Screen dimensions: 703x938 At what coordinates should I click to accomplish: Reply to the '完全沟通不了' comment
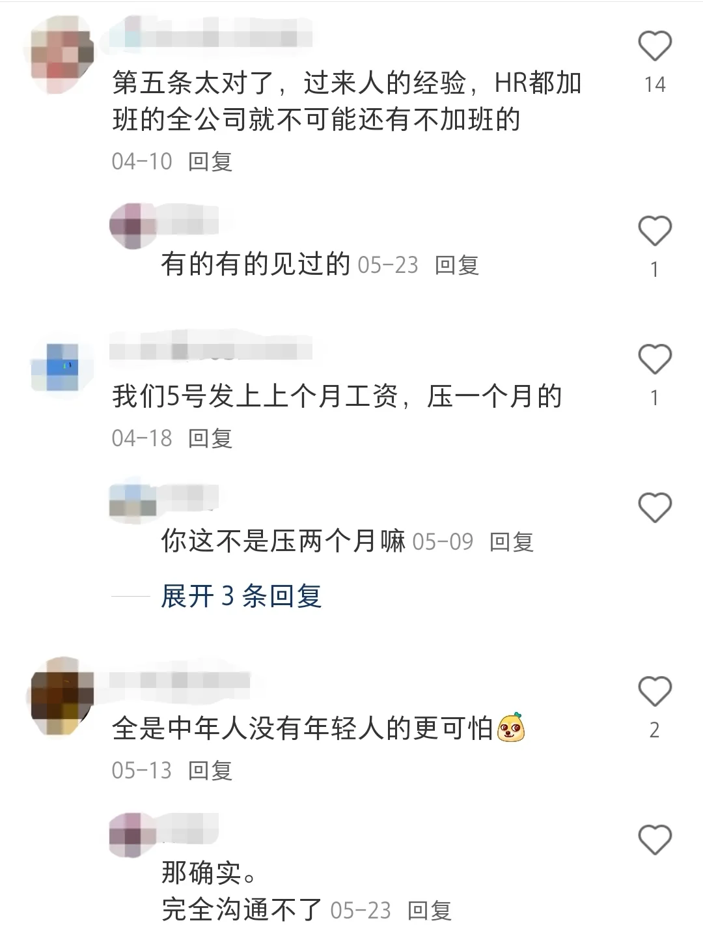(x=430, y=911)
